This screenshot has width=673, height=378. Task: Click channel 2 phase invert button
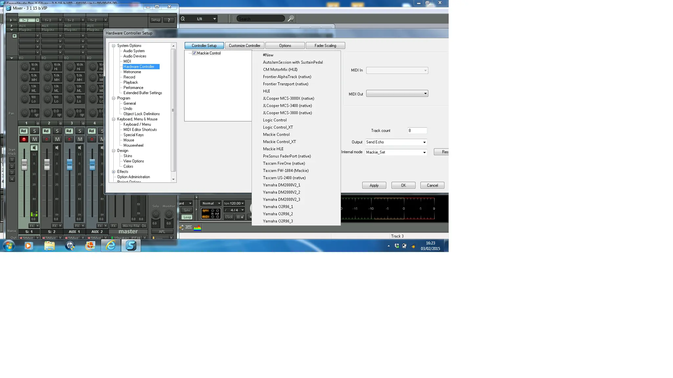[x=59, y=115]
